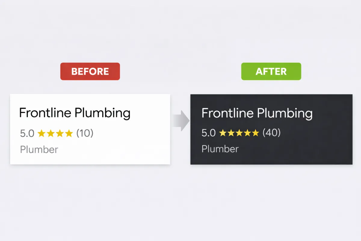Click the first star in white card
This screenshot has height=241, width=361.
point(41,133)
